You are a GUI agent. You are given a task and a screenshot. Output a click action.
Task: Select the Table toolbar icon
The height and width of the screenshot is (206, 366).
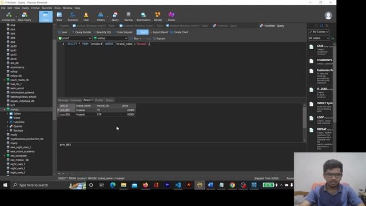pos(46,17)
